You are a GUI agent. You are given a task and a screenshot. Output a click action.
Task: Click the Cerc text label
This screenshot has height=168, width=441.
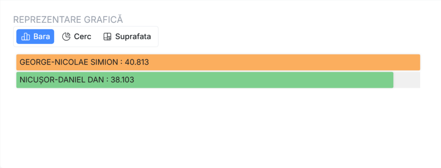click(83, 37)
